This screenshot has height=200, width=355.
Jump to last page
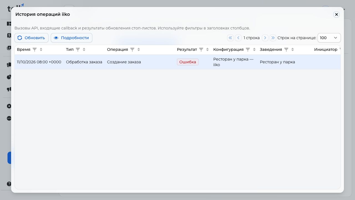click(x=273, y=38)
